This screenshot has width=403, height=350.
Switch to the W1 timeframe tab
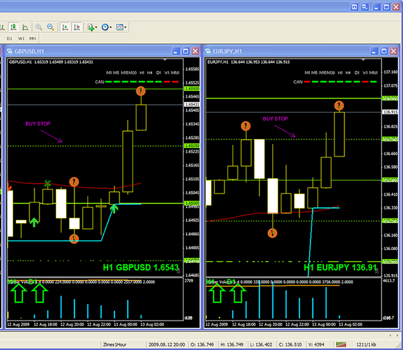tap(21, 38)
